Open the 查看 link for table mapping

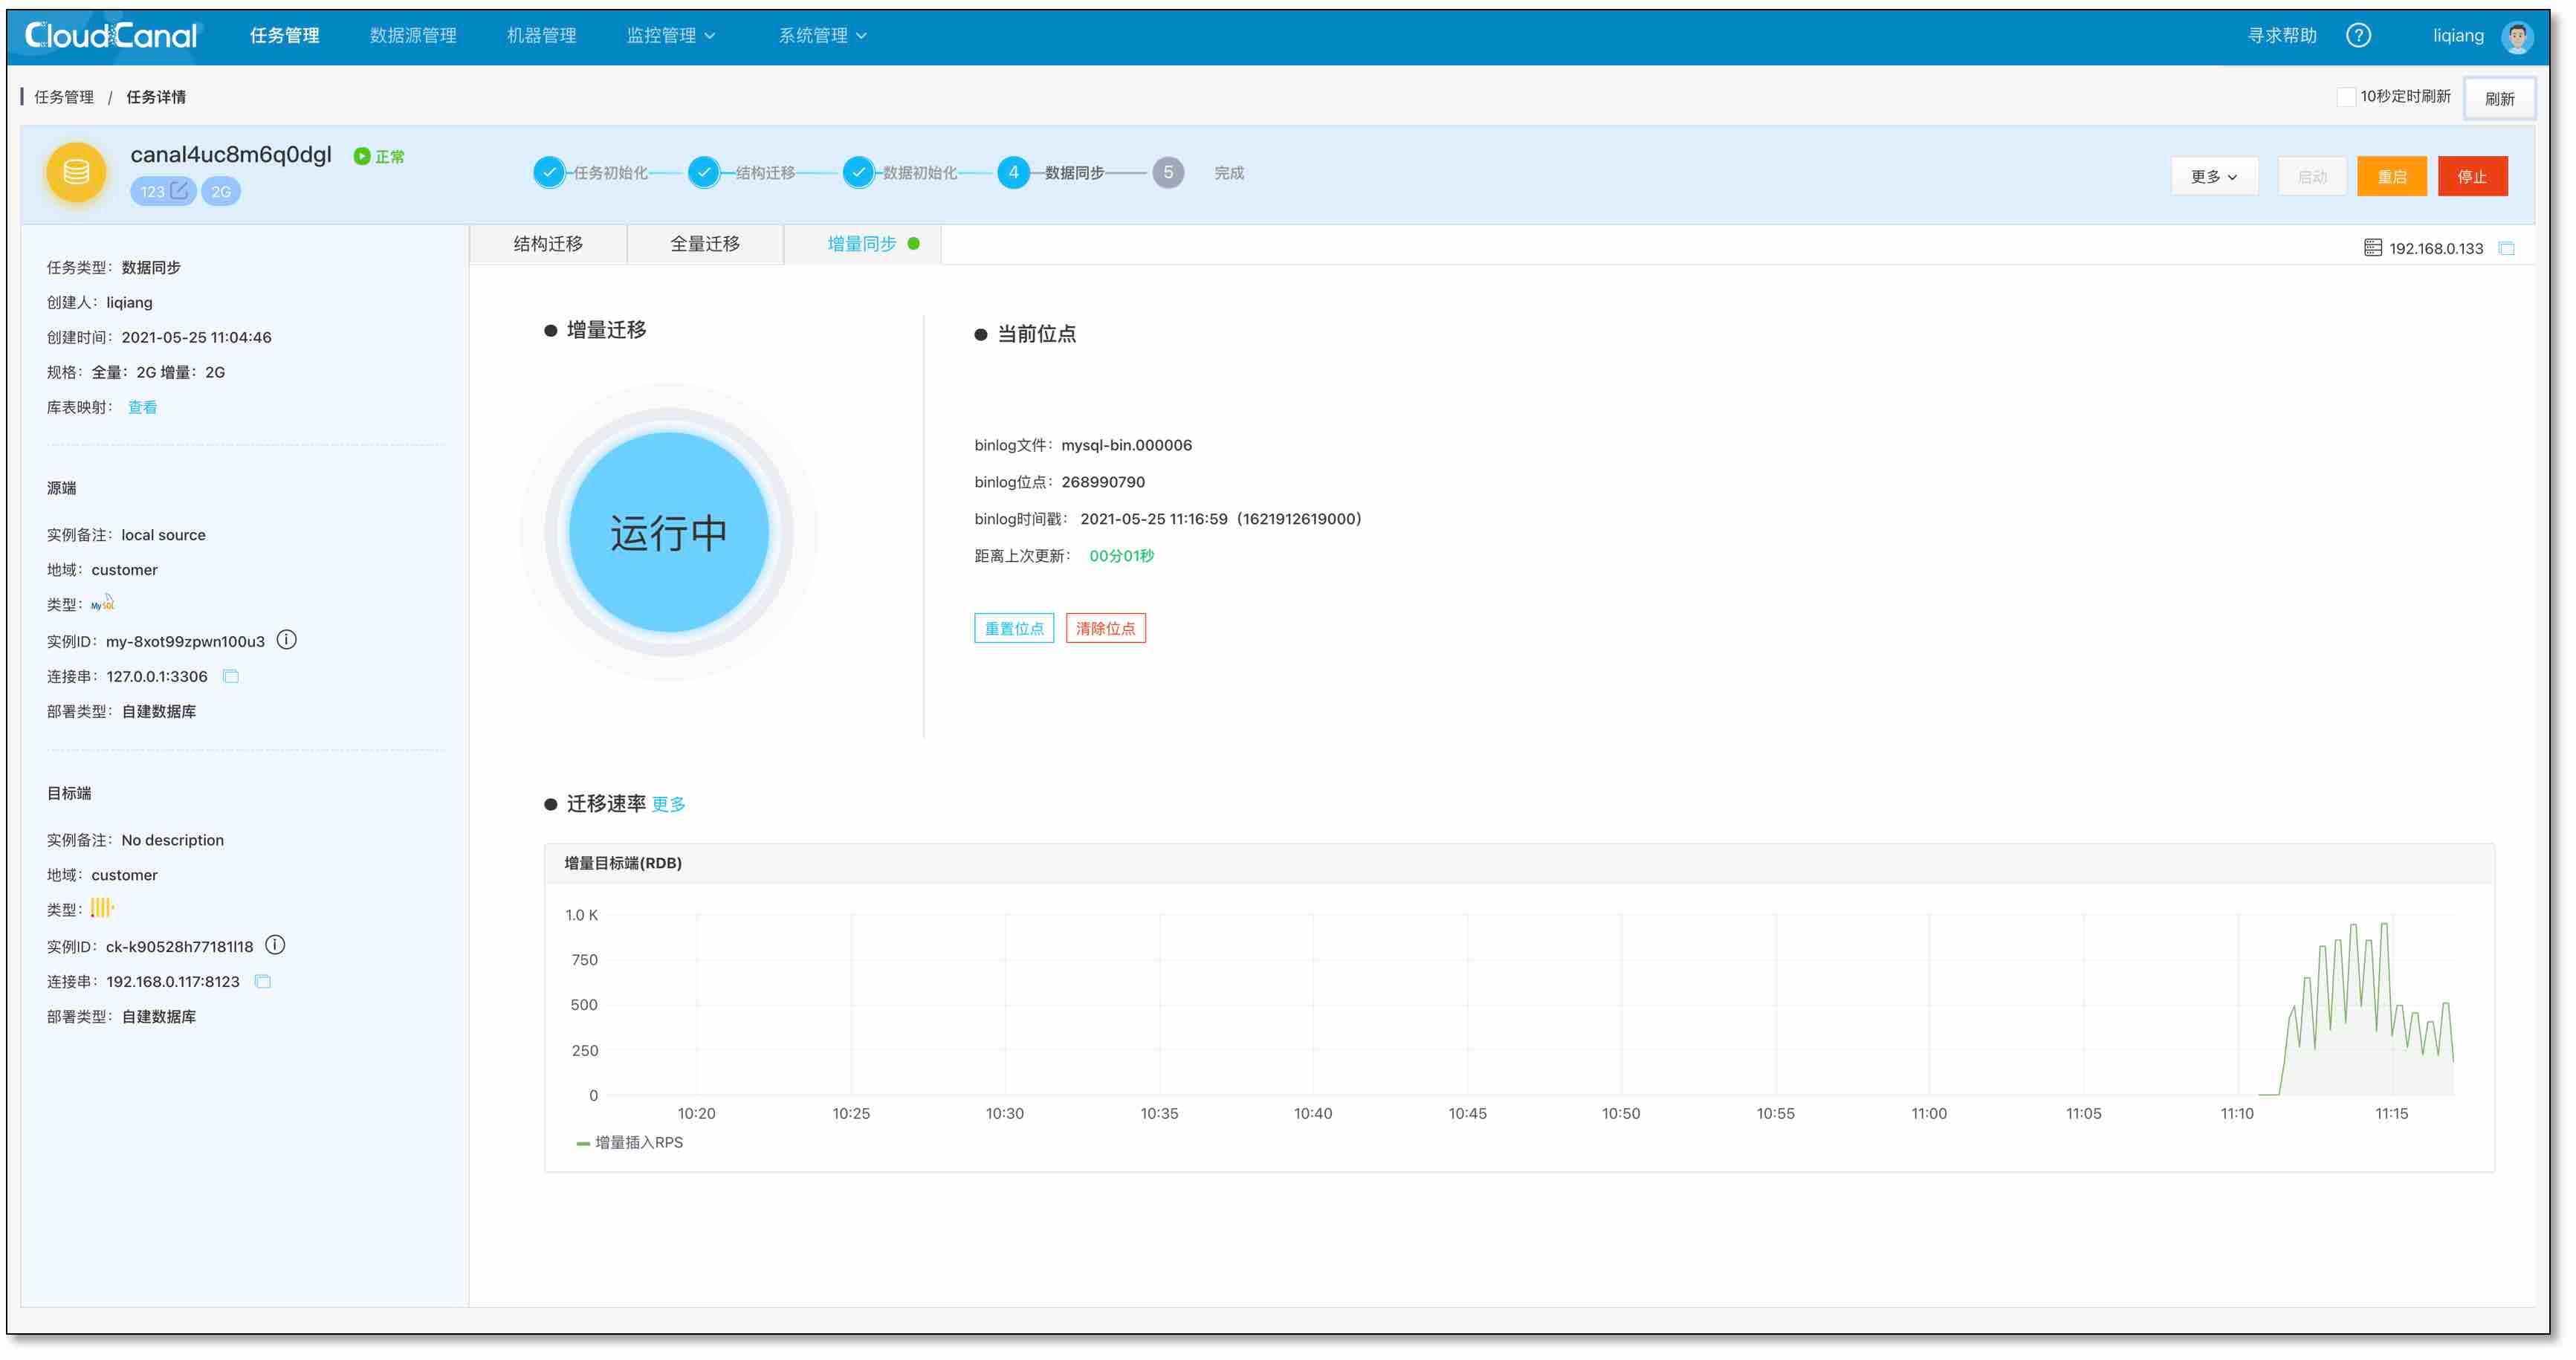142,407
